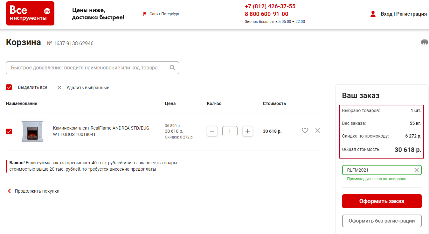Click Звонок бесплатный 05:00 – 22:00 text
Image resolution: width=429 pixels, height=234 pixels.
tap(275, 22)
